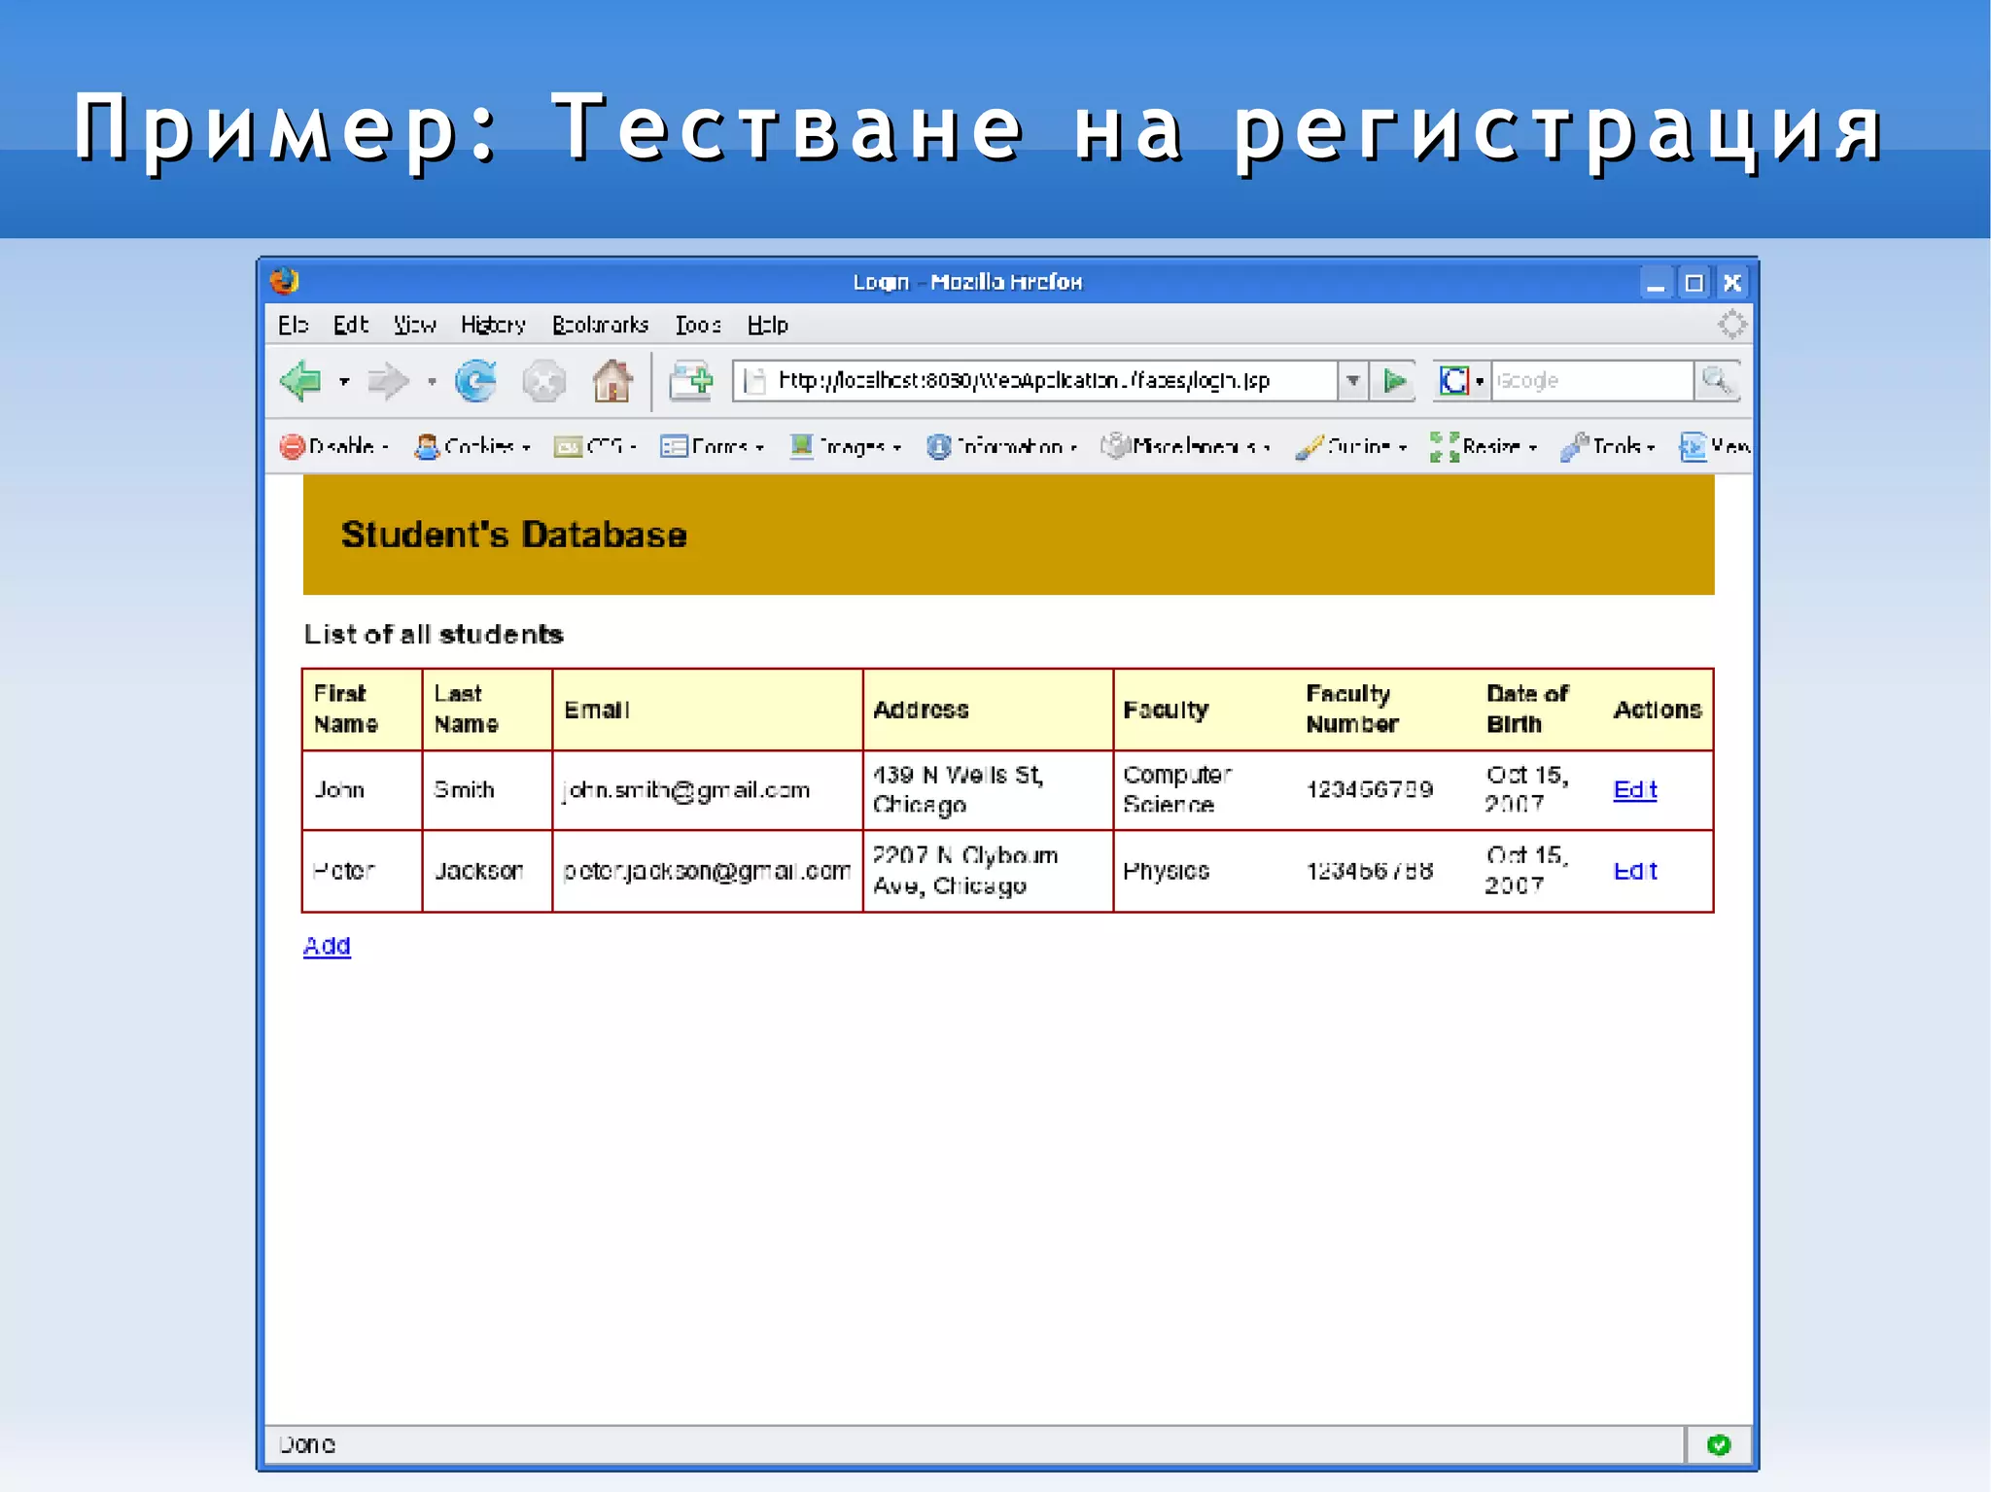Click the List of all students heading
The height and width of the screenshot is (1492, 1991).
434,634
